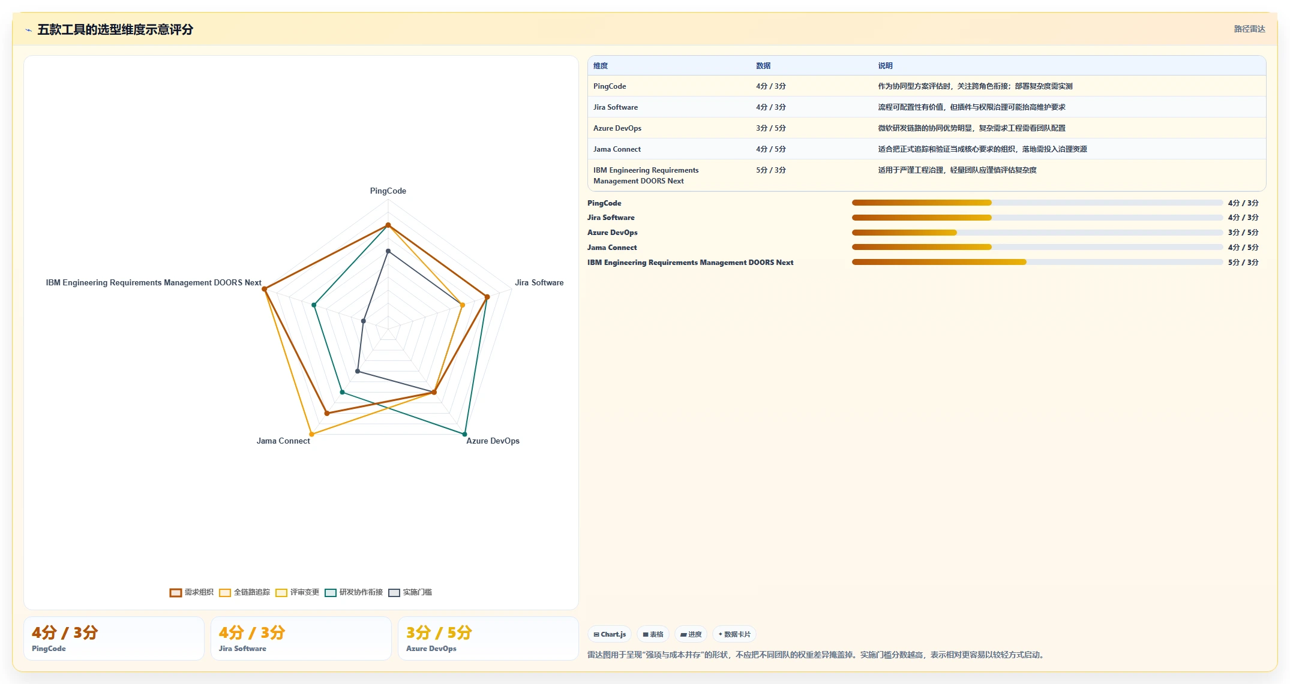Select IBM Engineering Requirements table row name
This screenshot has width=1290, height=684.
(646, 176)
